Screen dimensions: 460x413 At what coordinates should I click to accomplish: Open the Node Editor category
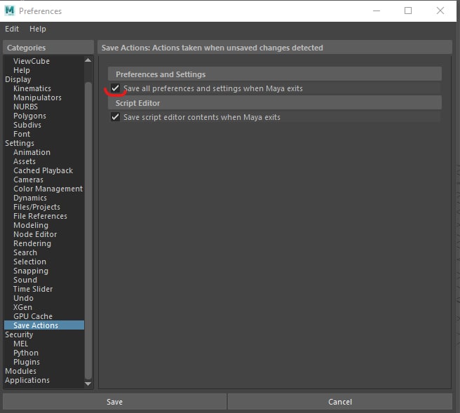[35, 234]
